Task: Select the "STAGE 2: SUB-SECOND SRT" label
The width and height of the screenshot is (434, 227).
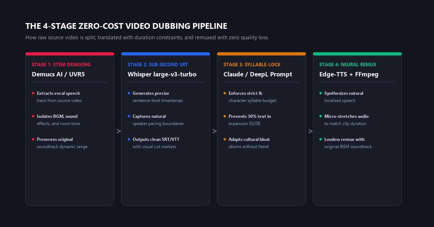Action: click(x=158, y=65)
